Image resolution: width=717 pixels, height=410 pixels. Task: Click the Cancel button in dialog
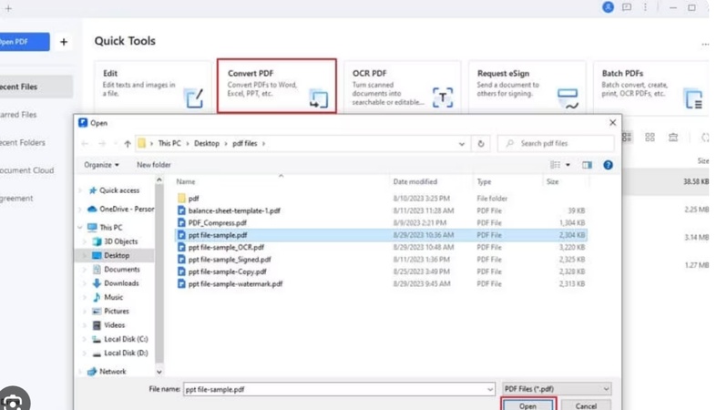(x=586, y=405)
